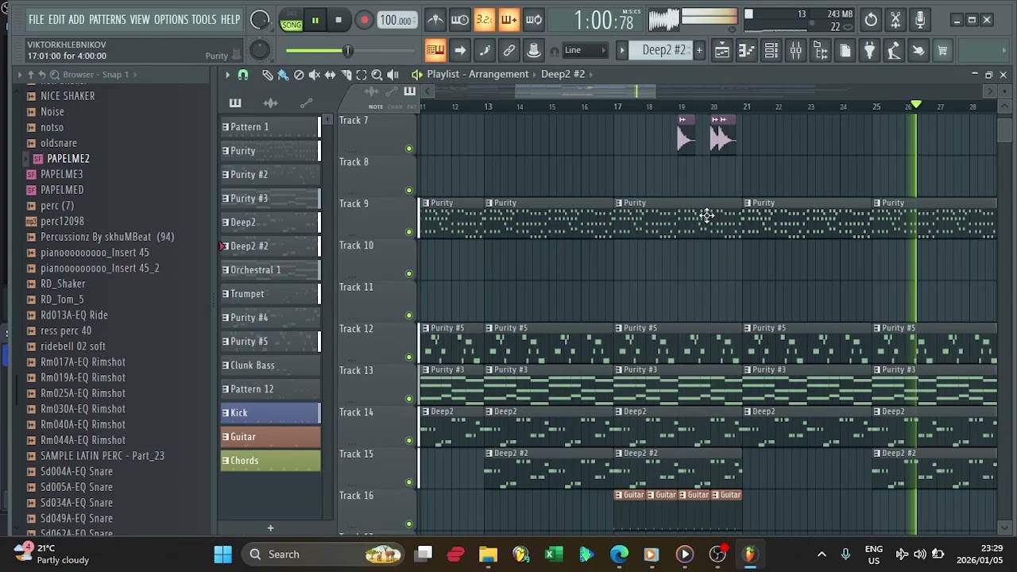Mute Track 14 via green light
This screenshot has height=572, width=1017.
click(x=409, y=440)
